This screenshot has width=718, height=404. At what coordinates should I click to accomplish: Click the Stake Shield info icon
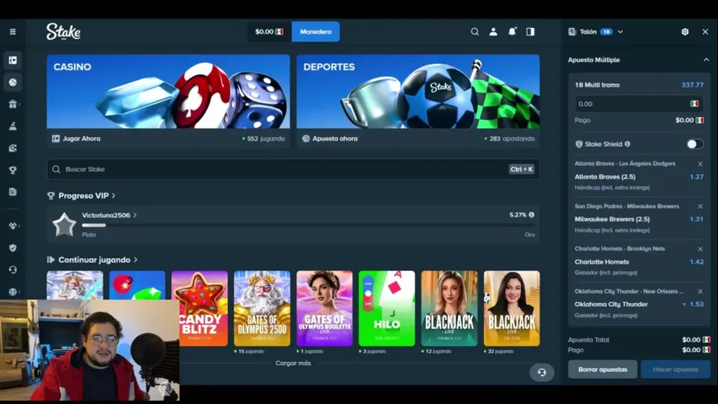tap(627, 144)
